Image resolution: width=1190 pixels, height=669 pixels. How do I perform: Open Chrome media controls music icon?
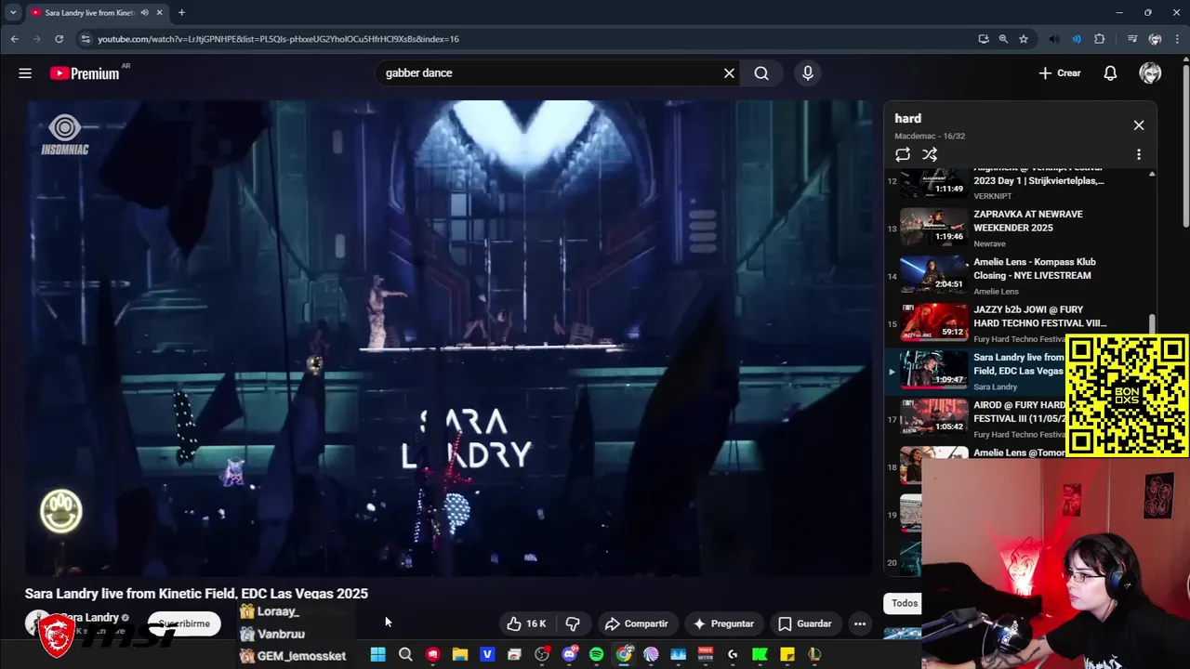click(1132, 39)
